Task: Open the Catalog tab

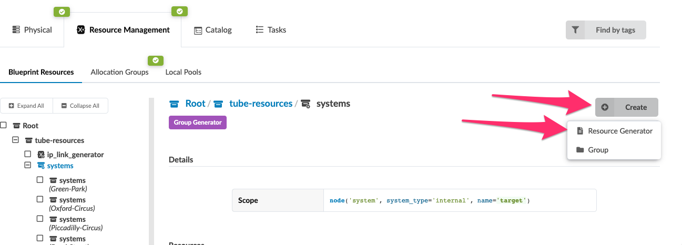Action: tap(213, 30)
